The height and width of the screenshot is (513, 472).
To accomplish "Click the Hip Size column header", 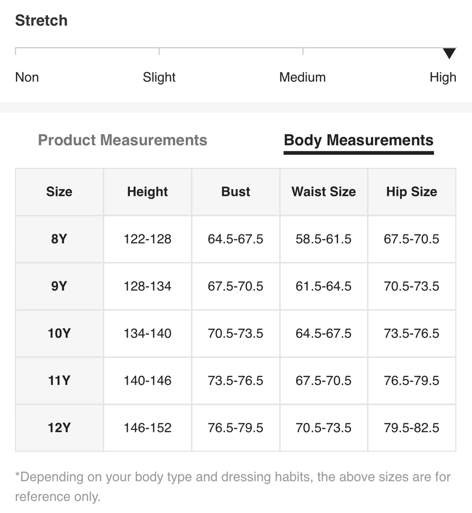I will (411, 191).
